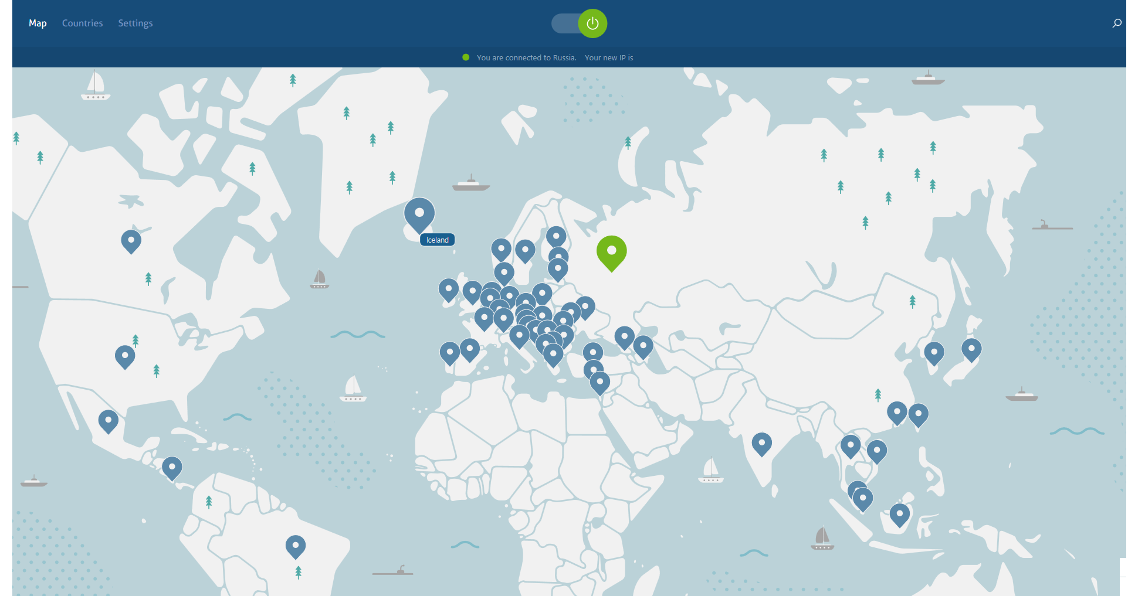This screenshot has height=596, width=1128.
Task: Switch to the Map tab
Action: pos(38,23)
